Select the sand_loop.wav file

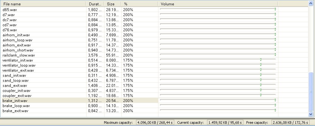tap(15, 81)
